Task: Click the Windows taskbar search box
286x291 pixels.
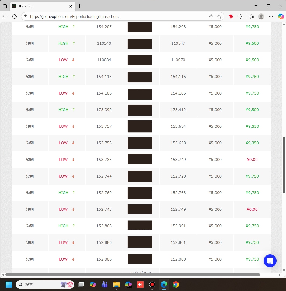Action: [x=45, y=285]
